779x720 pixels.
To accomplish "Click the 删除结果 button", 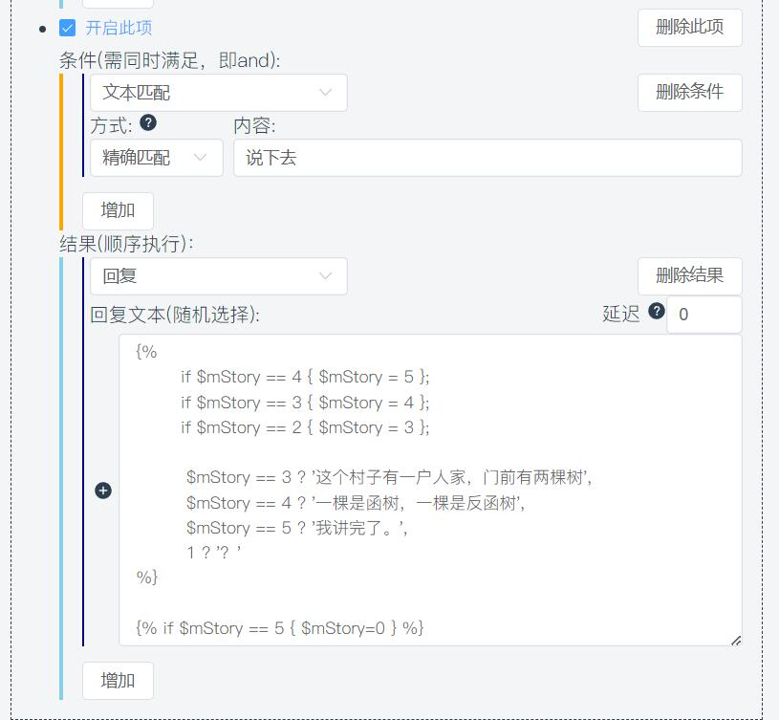I will click(690, 275).
